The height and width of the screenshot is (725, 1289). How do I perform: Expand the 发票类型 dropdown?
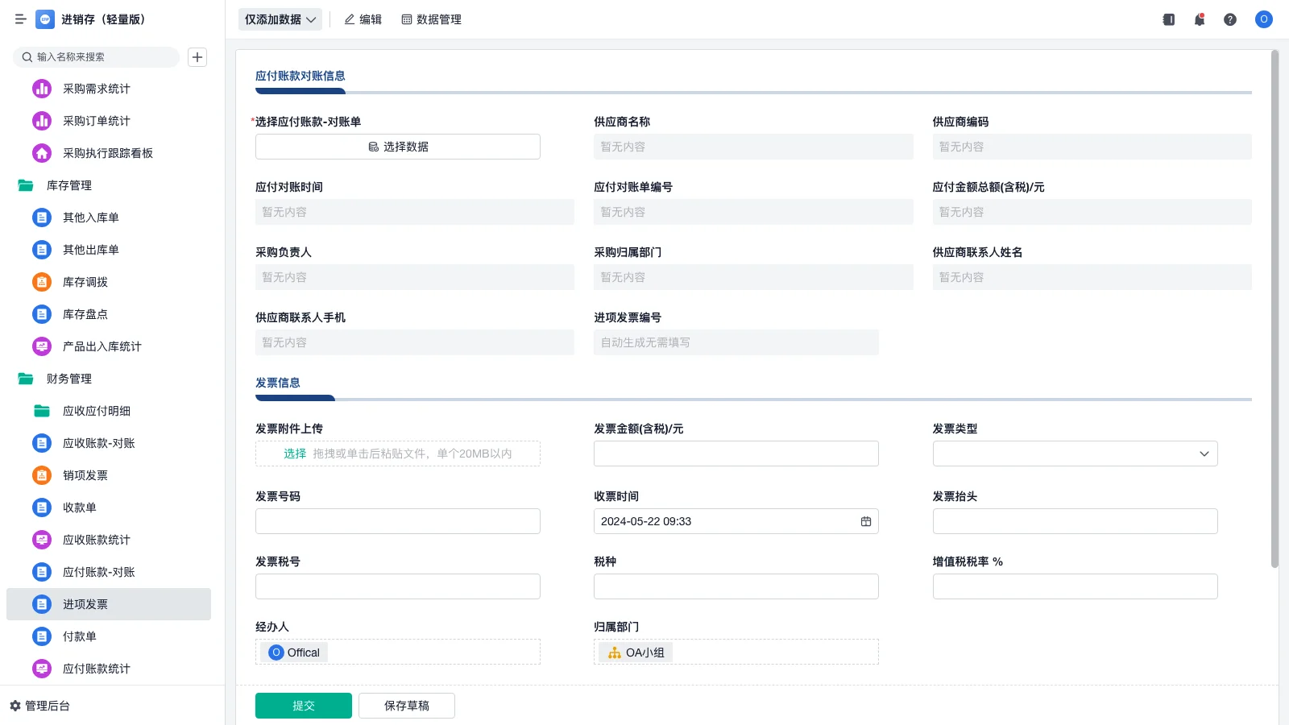1075,454
